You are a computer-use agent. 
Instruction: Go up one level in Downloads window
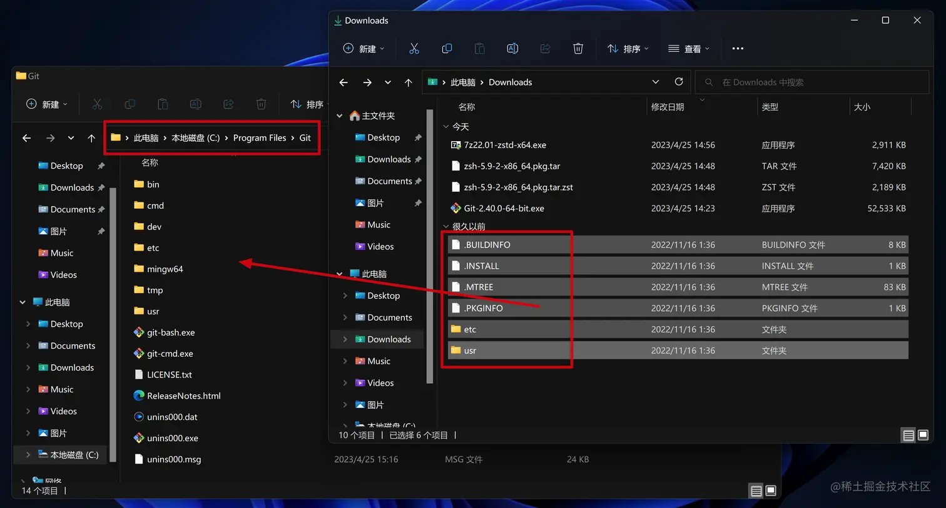(x=409, y=82)
